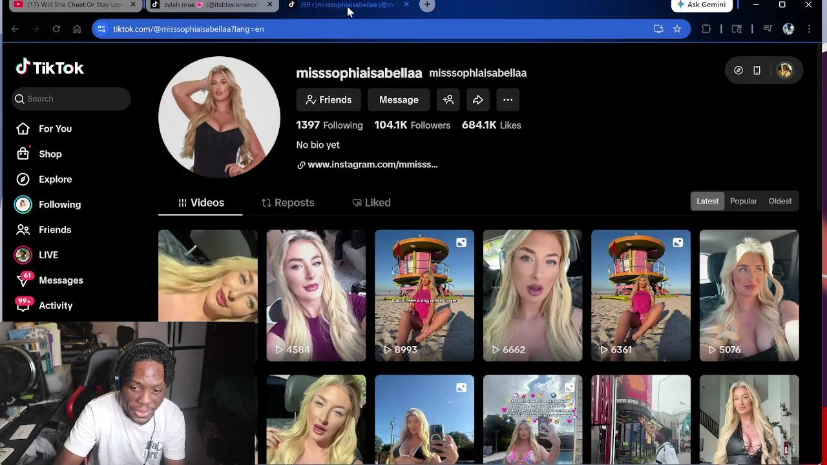Open the video with 8993 views
This screenshot has width=827, height=465.
coord(424,295)
